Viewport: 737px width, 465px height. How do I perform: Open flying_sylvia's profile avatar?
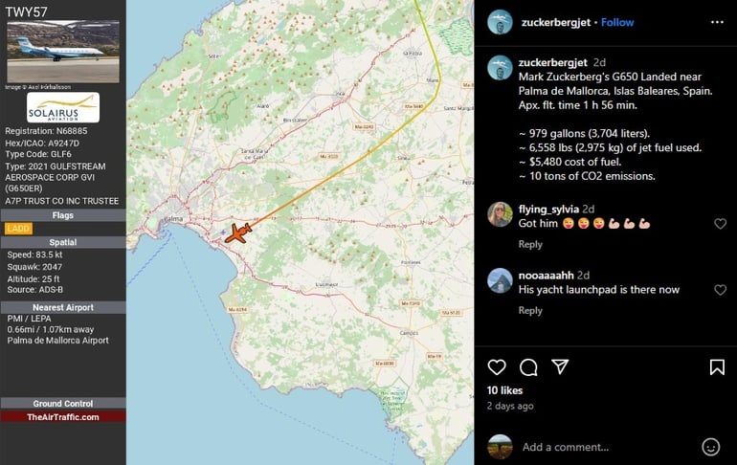click(x=500, y=214)
